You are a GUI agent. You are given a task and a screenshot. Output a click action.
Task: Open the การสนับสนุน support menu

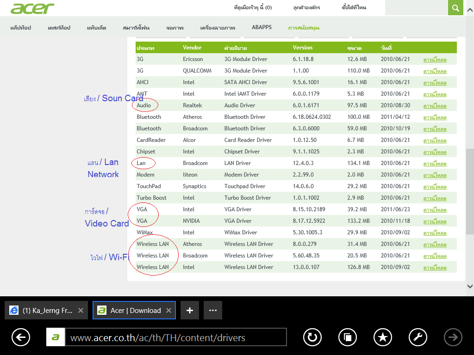(304, 28)
